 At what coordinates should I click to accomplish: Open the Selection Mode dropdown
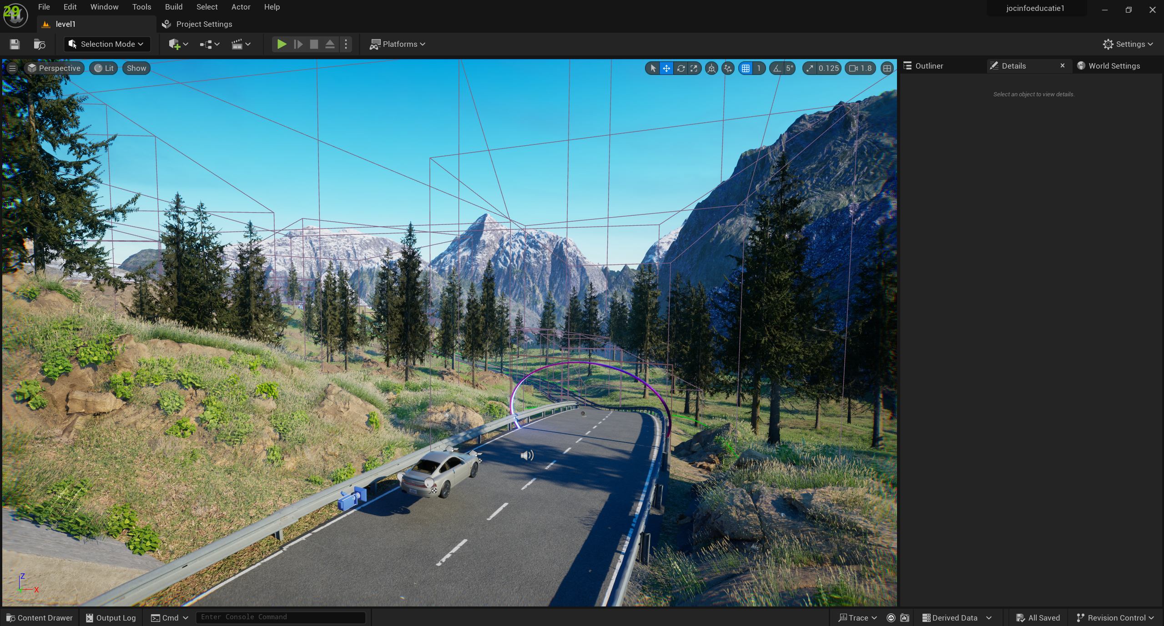point(107,44)
